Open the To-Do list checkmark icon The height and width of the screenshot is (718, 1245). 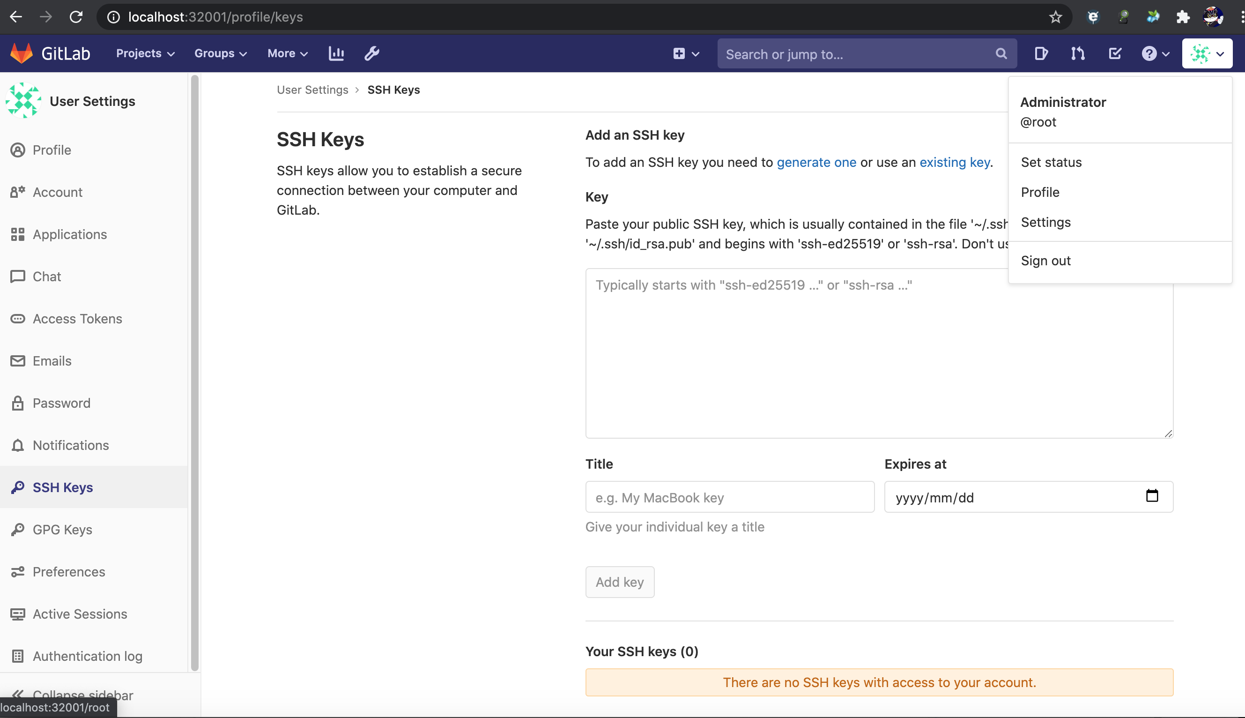[1115, 53]
